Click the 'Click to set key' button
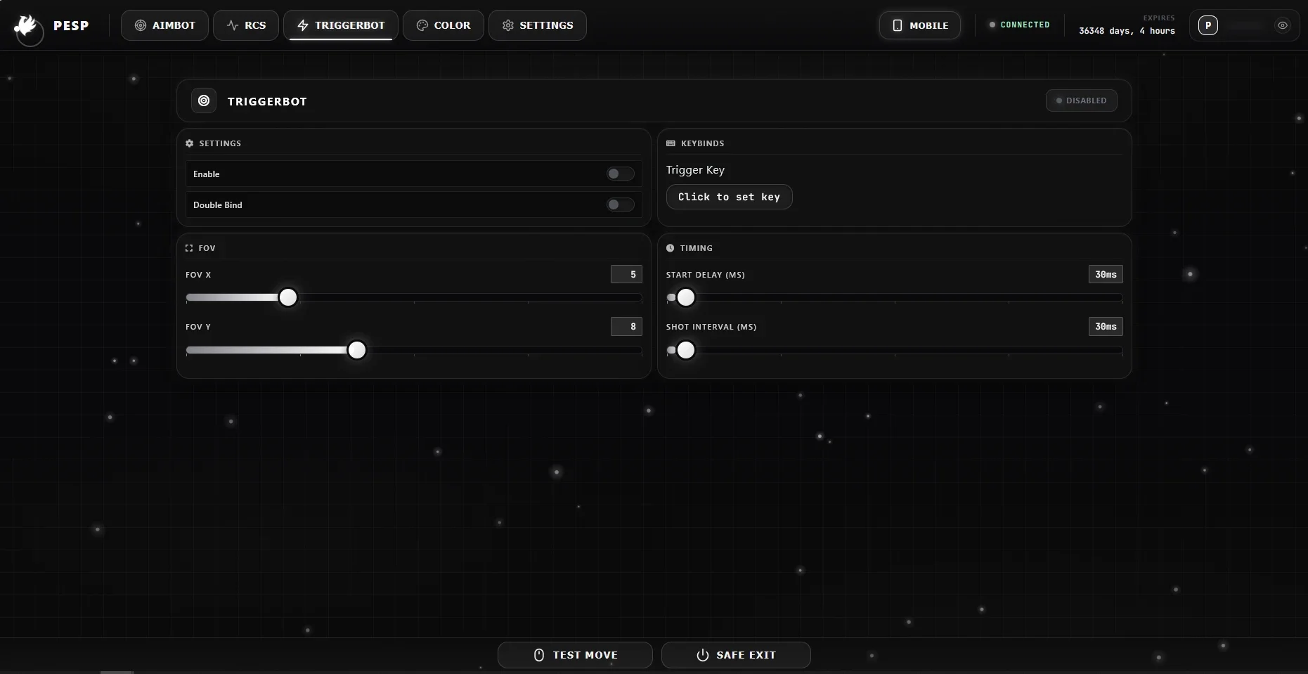 730,197
